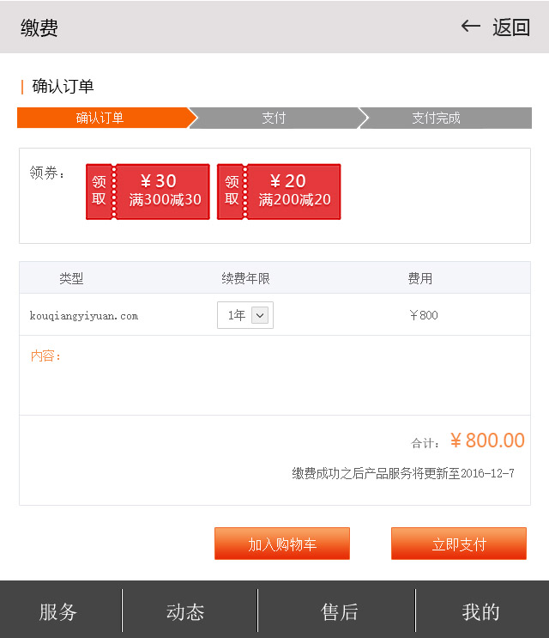Click the back arrow icon
Viewport: 549px width, 638px height.
[470, 27]
